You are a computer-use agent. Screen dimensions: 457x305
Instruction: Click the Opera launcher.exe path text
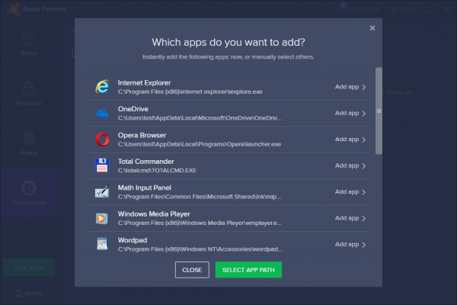tap(200, 144)
